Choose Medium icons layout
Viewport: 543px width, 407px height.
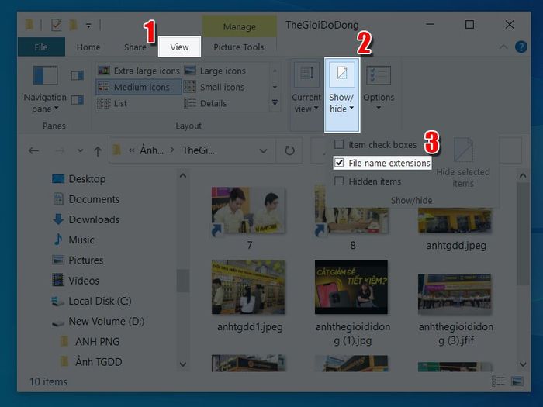[139, 87]
